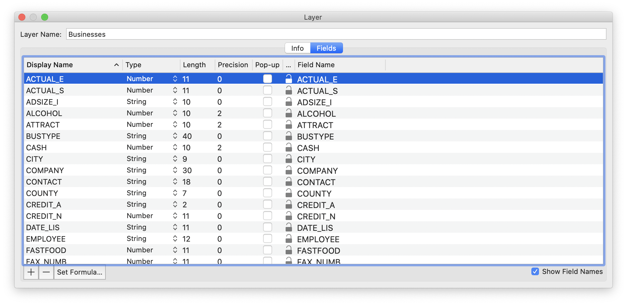This screenshot has height=305, width=627.
Task: Click the lock icon beside FASTFOOD
Action: [289, 250]
